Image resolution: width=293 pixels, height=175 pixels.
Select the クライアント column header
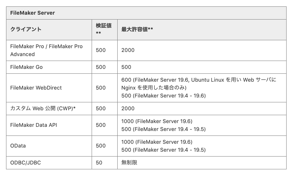[26, 29]
